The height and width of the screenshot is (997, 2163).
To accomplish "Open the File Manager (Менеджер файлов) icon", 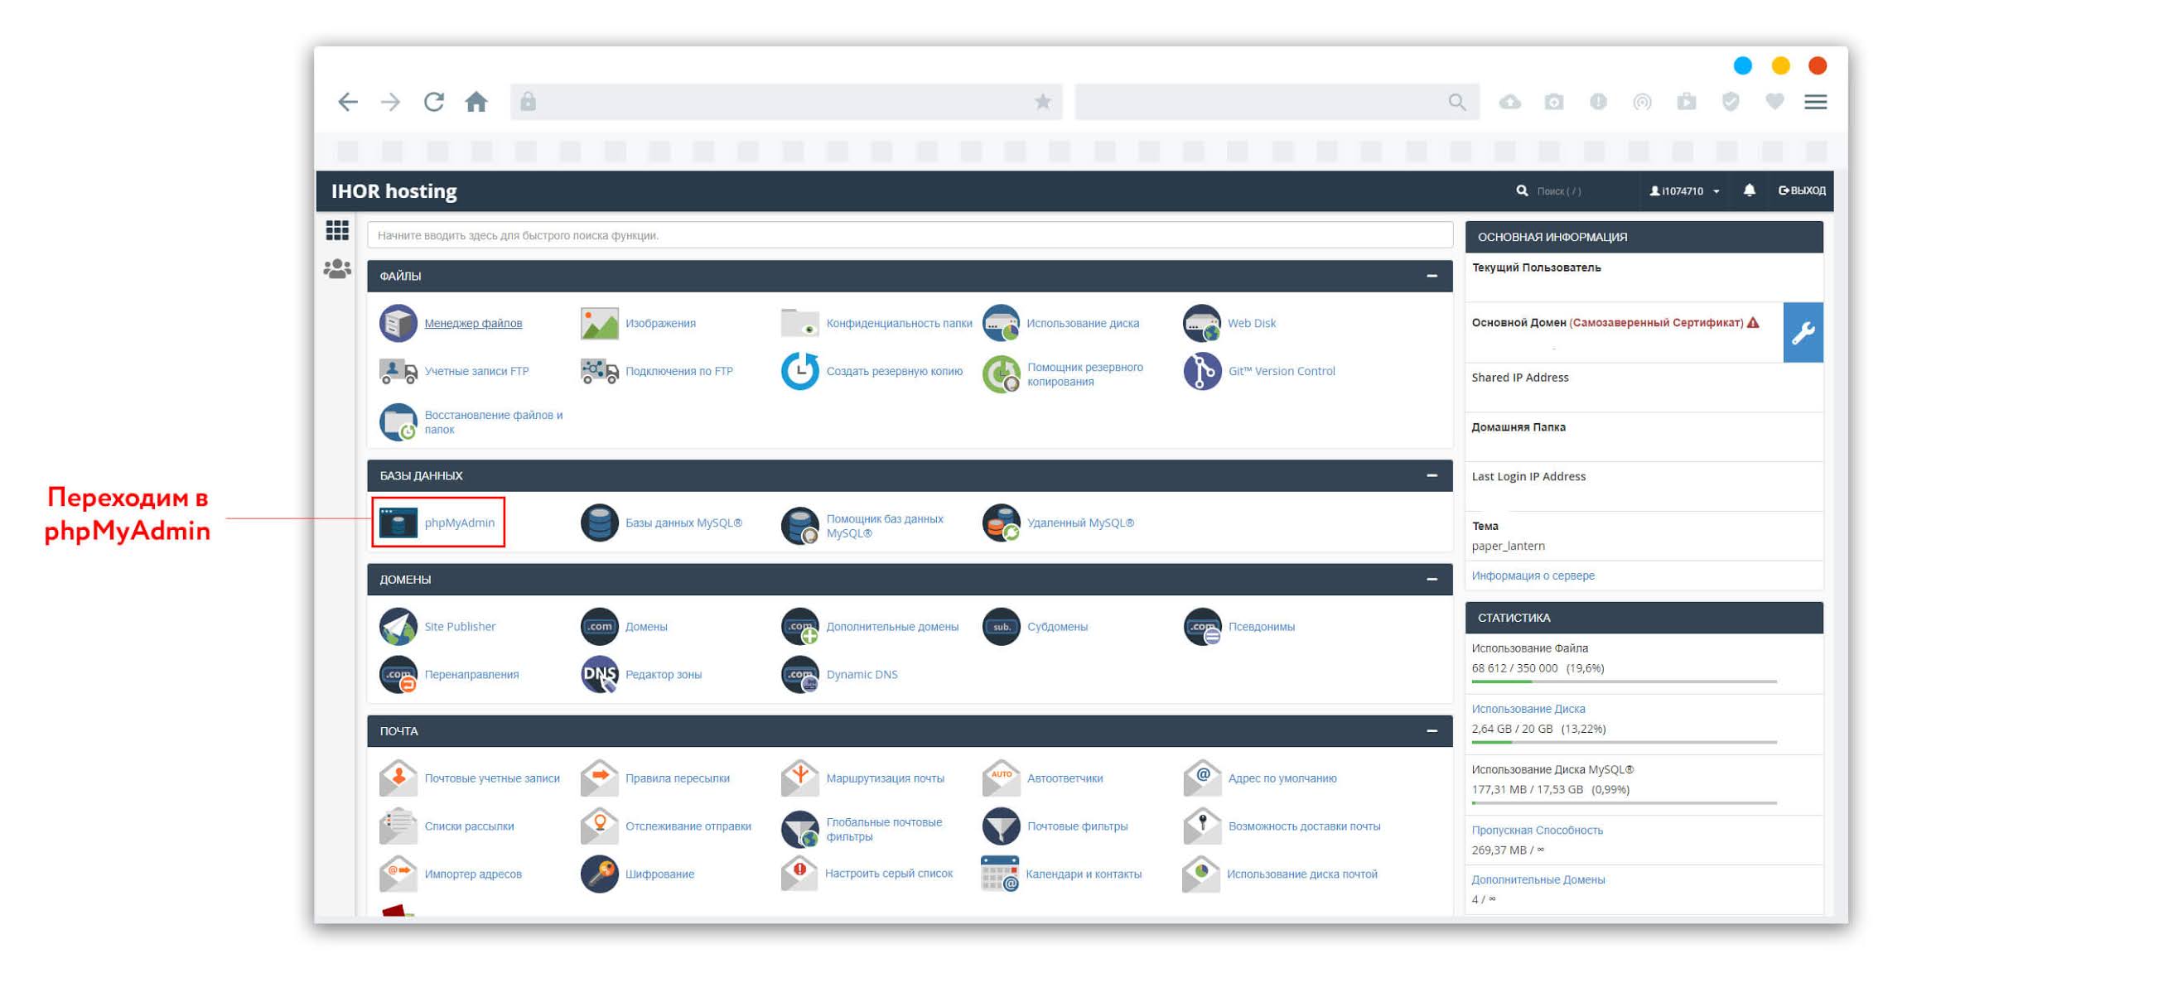I will (398, 323).
